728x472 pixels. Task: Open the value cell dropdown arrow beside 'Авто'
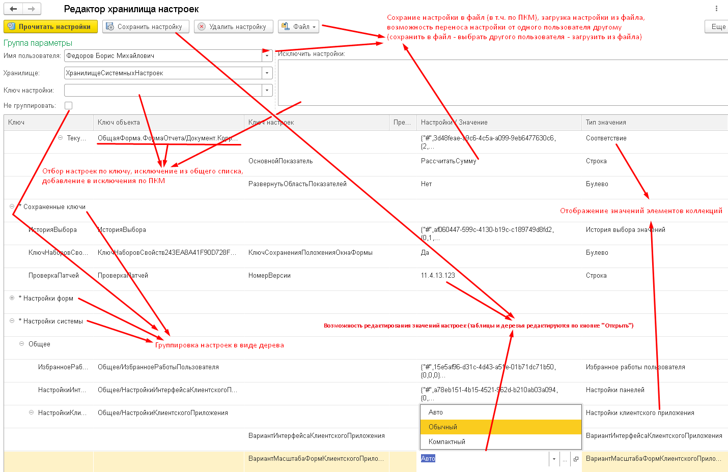click(554, 459)
